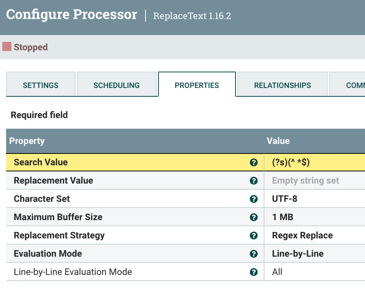Select the Maximum Buffer Size property name
The image size is (365, 294).
coord(58,217)
